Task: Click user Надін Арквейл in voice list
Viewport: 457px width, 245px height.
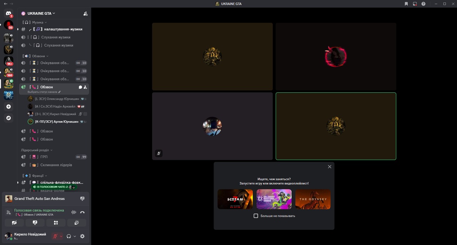Action: [57, 106]
